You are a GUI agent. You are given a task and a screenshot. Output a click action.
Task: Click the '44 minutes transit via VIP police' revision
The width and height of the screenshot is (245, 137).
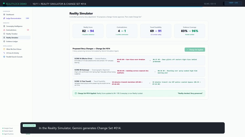coord(177,83)
